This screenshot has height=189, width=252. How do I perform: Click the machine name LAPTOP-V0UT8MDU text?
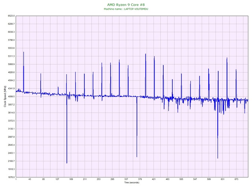coord(126,9)
